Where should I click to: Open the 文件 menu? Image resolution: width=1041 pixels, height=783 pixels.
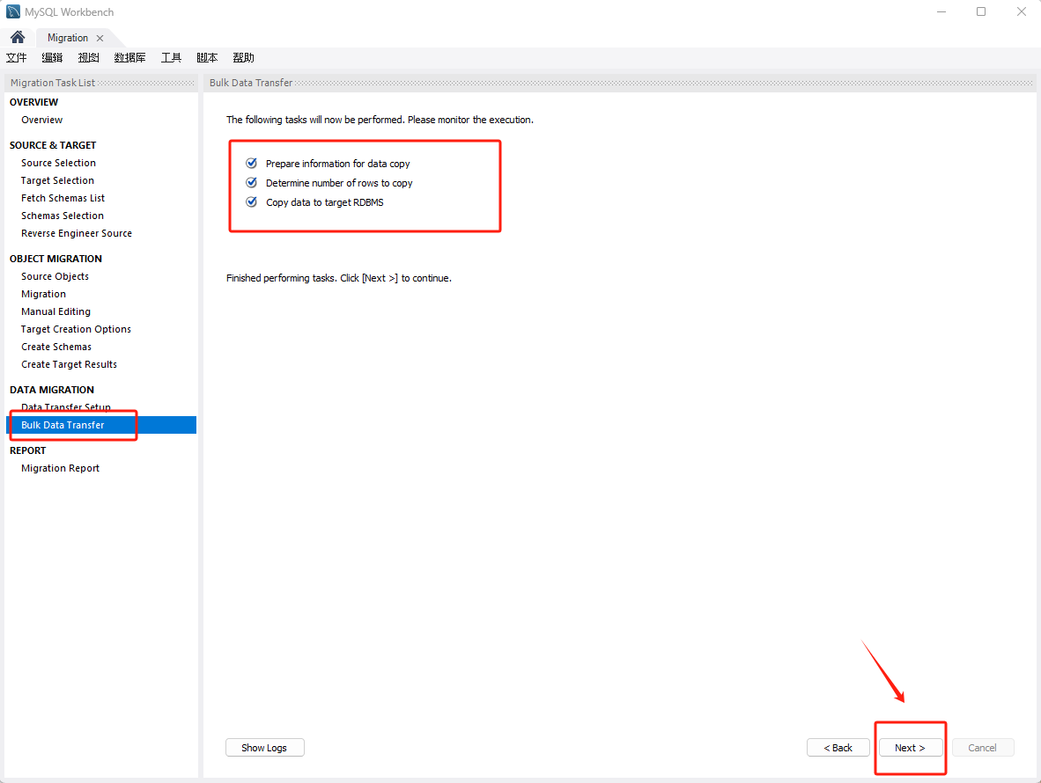(17, 58)
